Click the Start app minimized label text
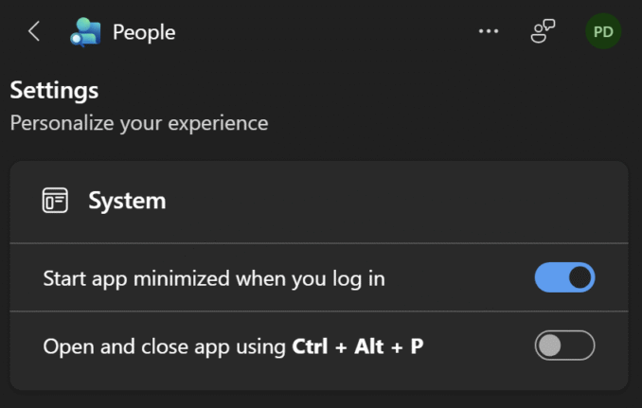Screen dimensions: 642x408 214,279
